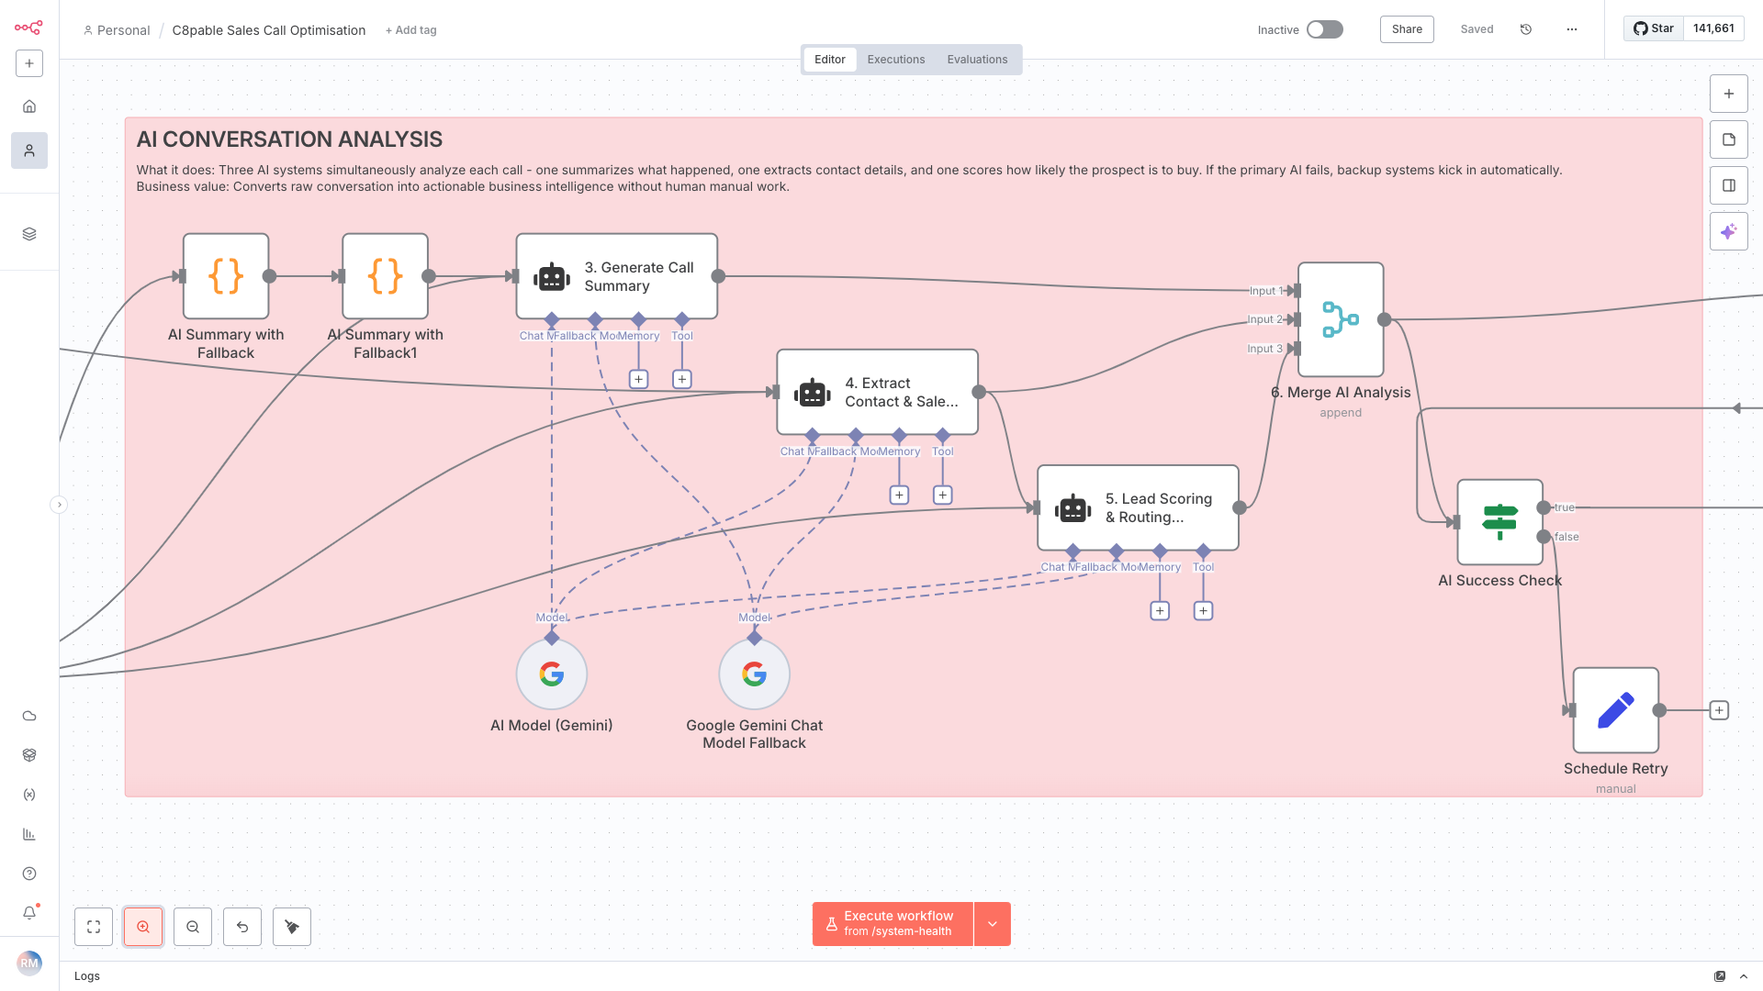The image size is (1763, 991).
Task: Add Memory to Generate Call Summary node
Action: click(638, 379)
